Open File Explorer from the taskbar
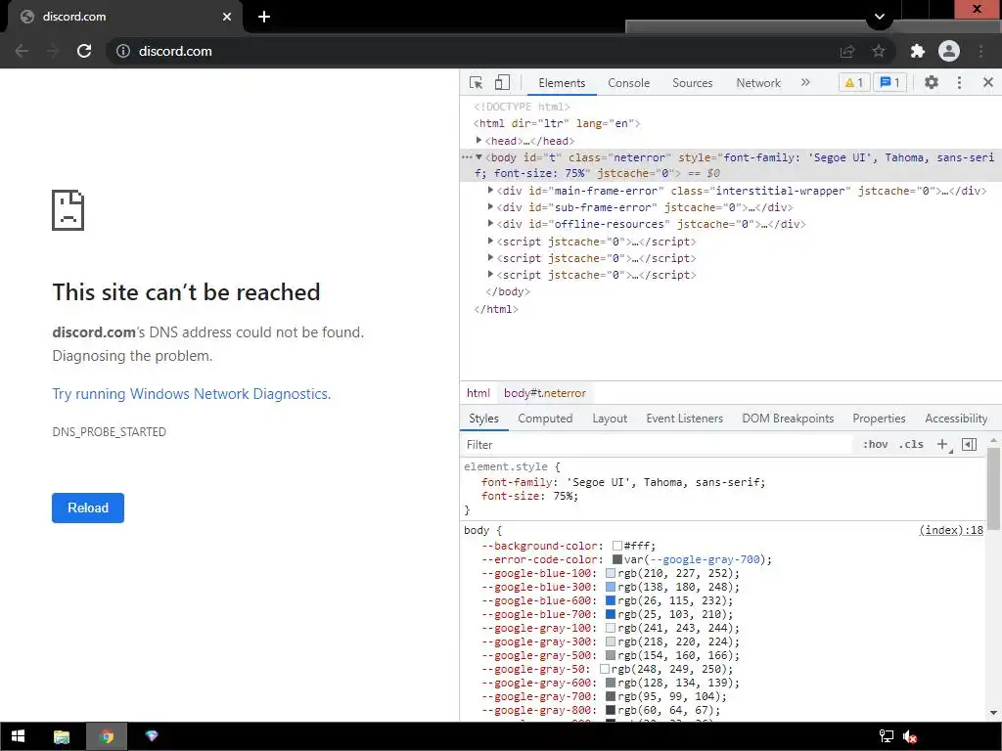The width and height of the screenshot is (1002, 751). 62,736
